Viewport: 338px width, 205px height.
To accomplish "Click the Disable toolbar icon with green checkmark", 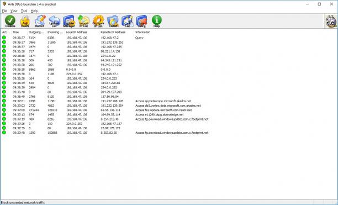I will [x=10, y=21].
